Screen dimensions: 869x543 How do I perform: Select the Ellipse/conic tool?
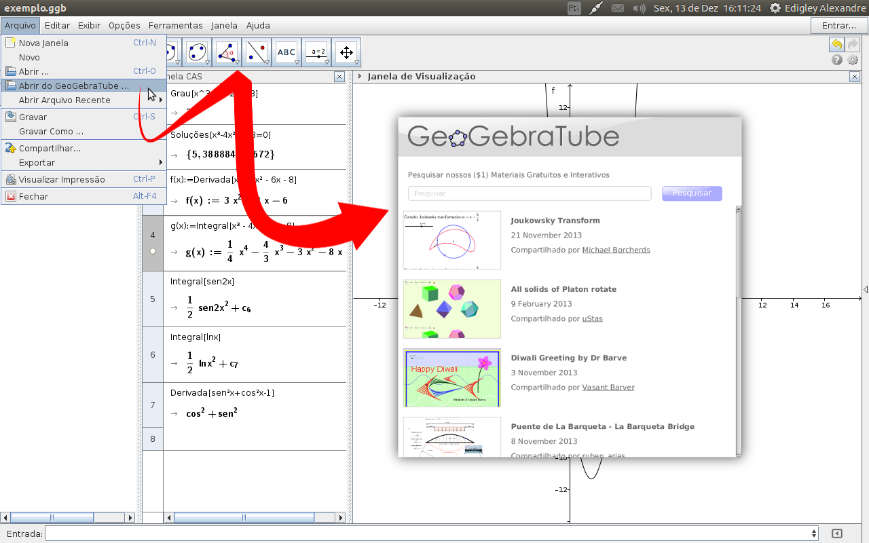coord(197,51)
